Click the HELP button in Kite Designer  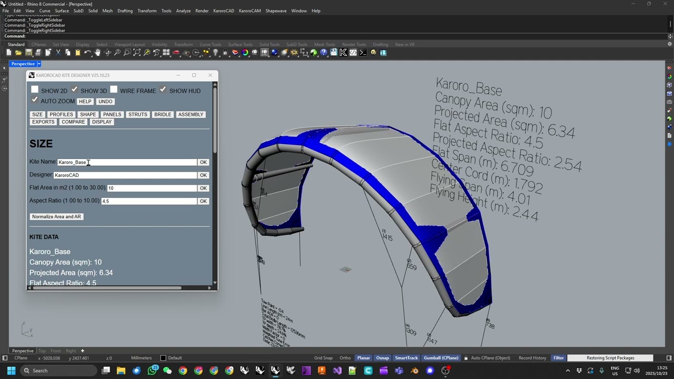(x=85, y=101)
